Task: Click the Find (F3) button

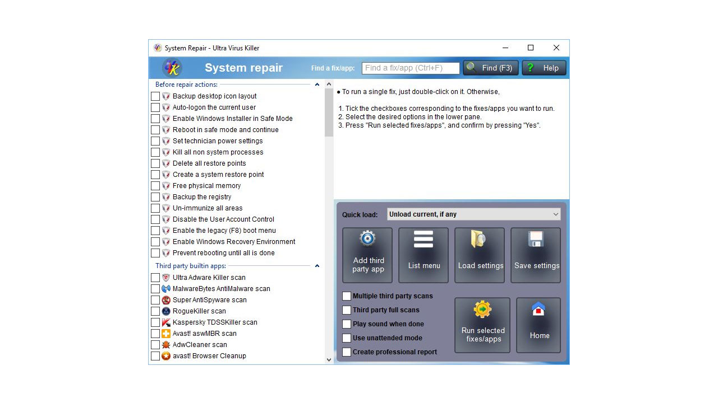Action: click(x=491, y=68)
